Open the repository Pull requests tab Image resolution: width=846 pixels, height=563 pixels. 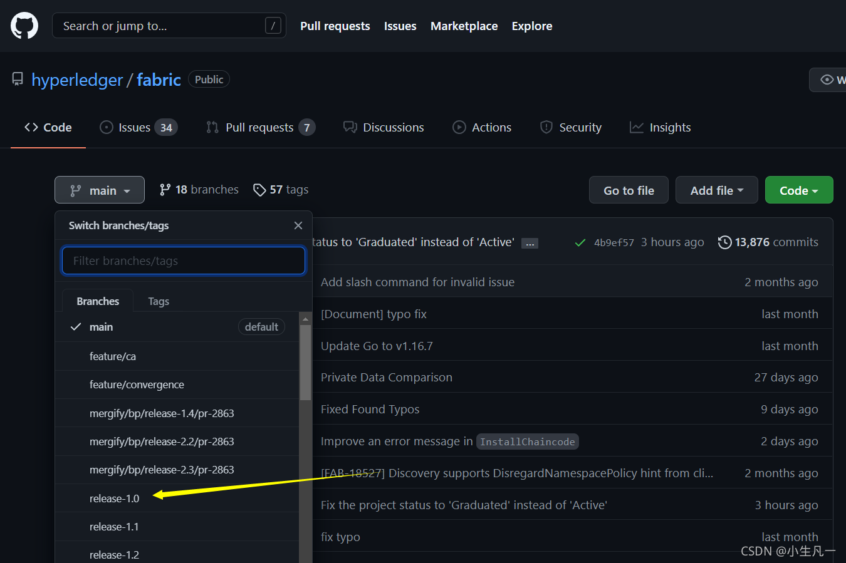tap(261, 127)
